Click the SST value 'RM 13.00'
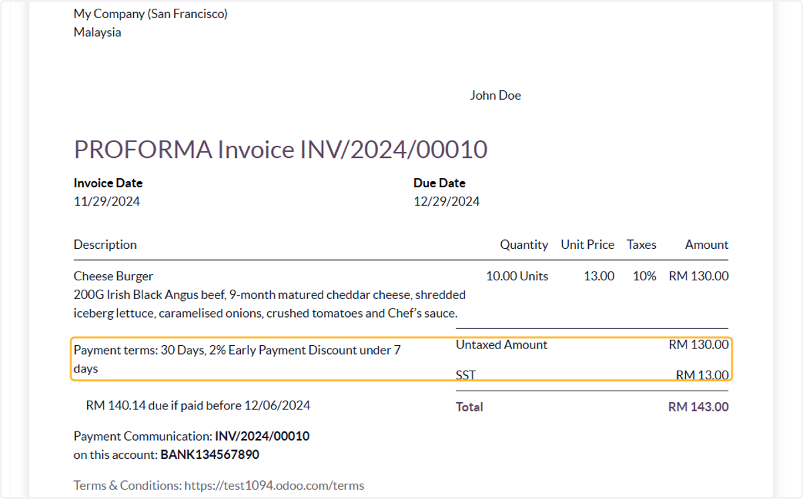Screen dimensions: 803x499 click(702, 375)
